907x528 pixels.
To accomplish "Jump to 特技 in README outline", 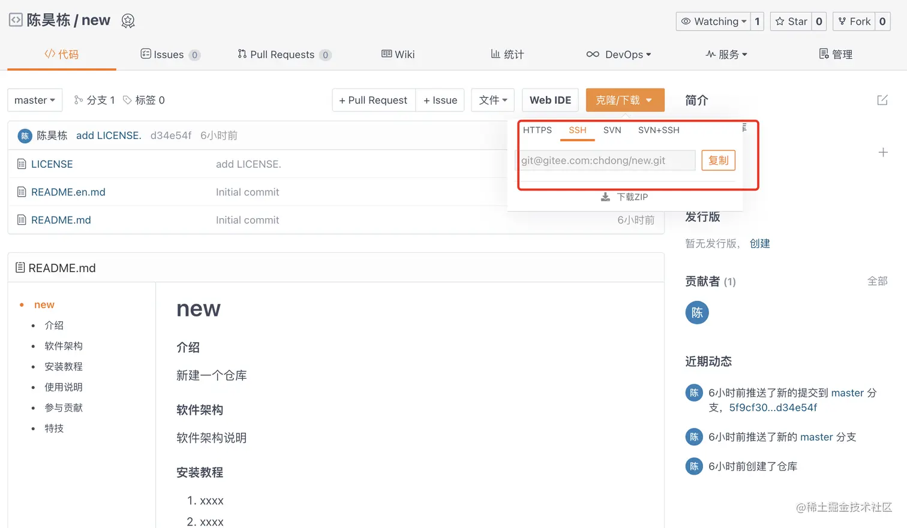I will [x=54, y=429].
